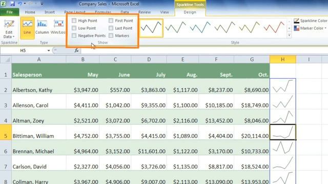The height and width of the screenshot is (184, 328).
Task: Click the sparkline in row 2
Action: click(x=282, y=86)
